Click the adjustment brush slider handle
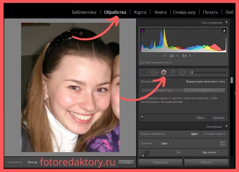Image resolution: width=239 pixels, height=172 pixels. tap(191, 72)
